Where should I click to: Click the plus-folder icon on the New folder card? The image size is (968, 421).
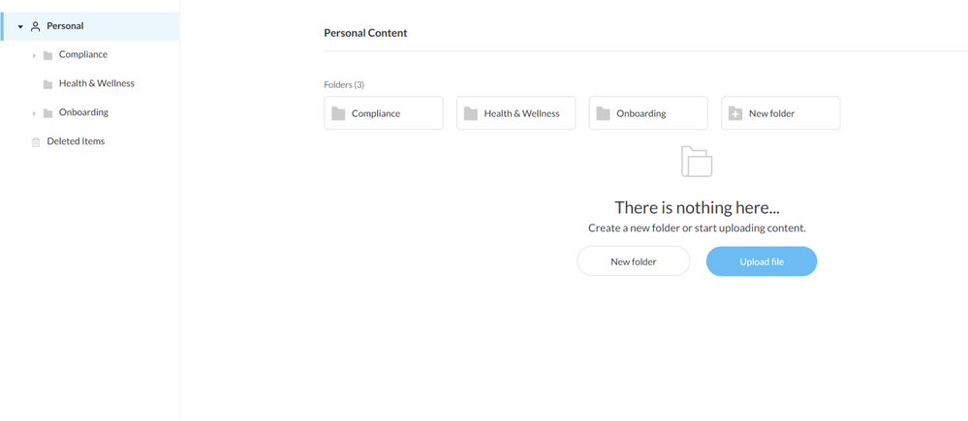(735, 113)
